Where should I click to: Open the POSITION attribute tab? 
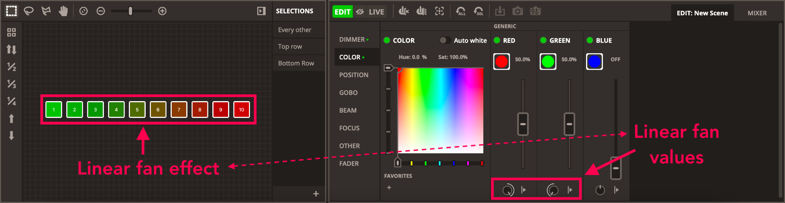(x=353, y=75)
